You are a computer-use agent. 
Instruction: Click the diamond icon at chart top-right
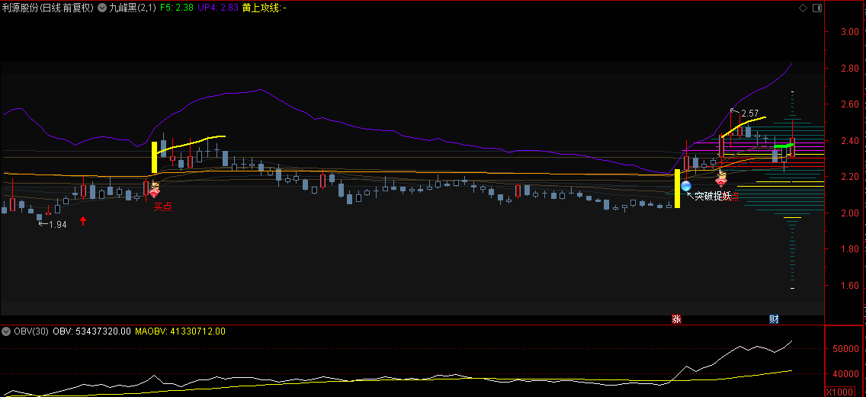(803, 8)
